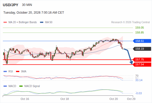This screenshot has width=152, height=103.
Task: Click the MA 20 + Bollinger Bands legend swatch
Action: point(5,22)
